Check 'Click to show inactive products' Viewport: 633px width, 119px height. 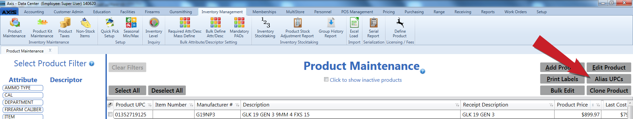click(x=326, y=79)
